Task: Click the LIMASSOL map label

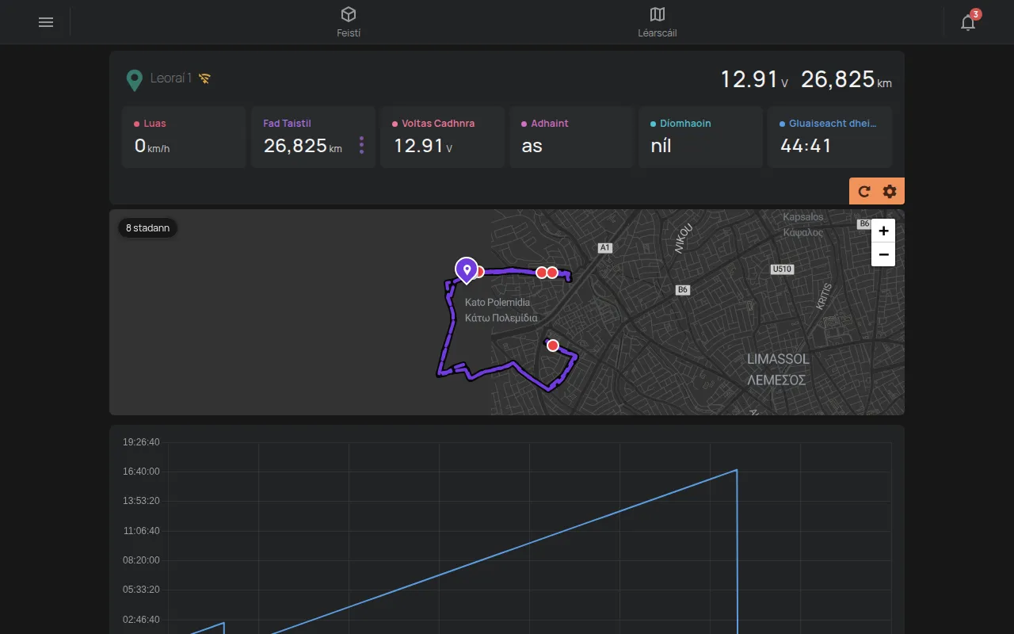Action: point(778,359)
